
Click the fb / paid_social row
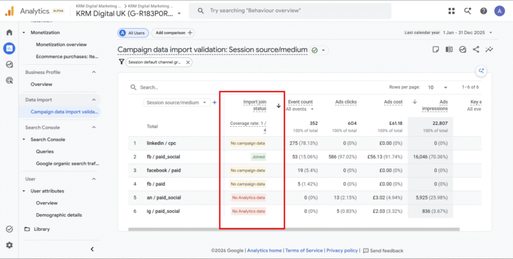point(305,157)
